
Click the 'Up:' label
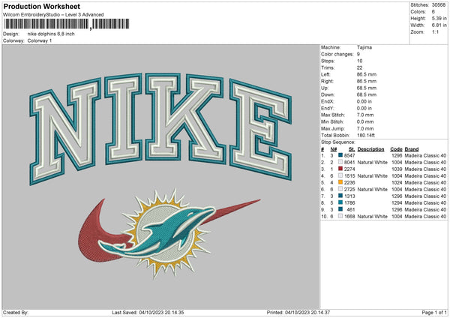[324, 88]
